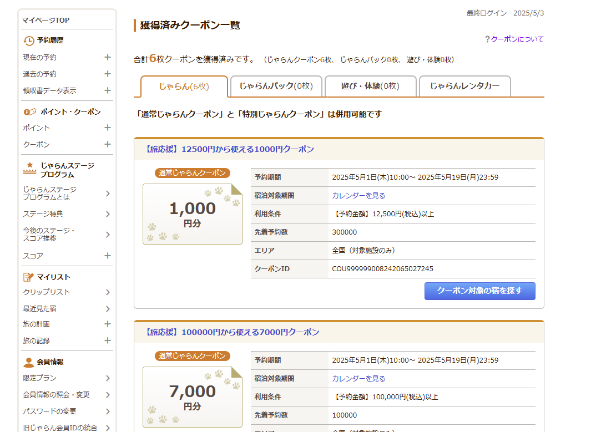Viewport: 591px width, 432px height.
Task: Expand 旅の記録 plus icon
Action: pos(108,340)
